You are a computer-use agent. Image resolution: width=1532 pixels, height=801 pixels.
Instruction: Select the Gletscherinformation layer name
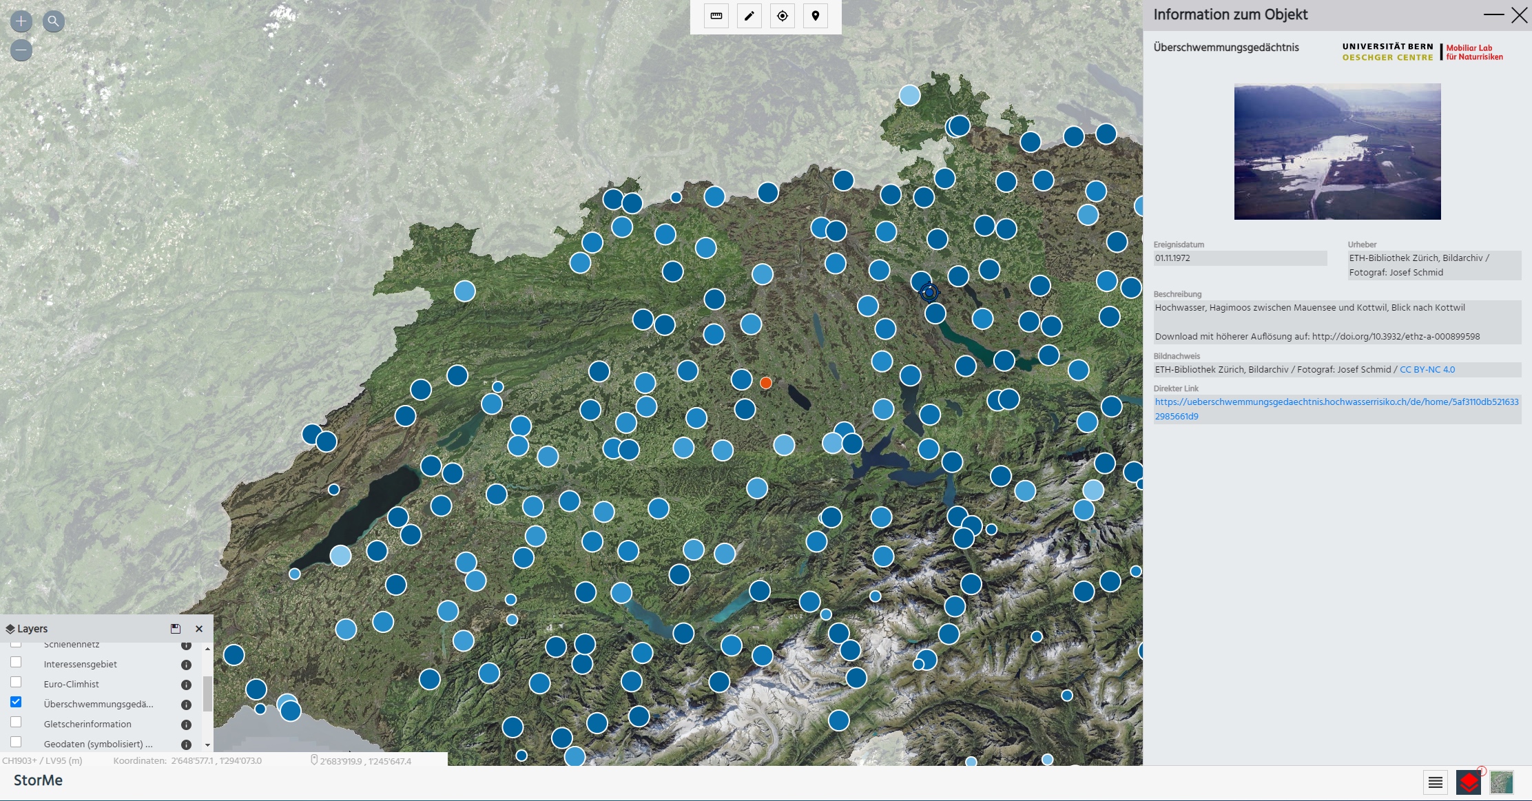click(x=87, y=725)
